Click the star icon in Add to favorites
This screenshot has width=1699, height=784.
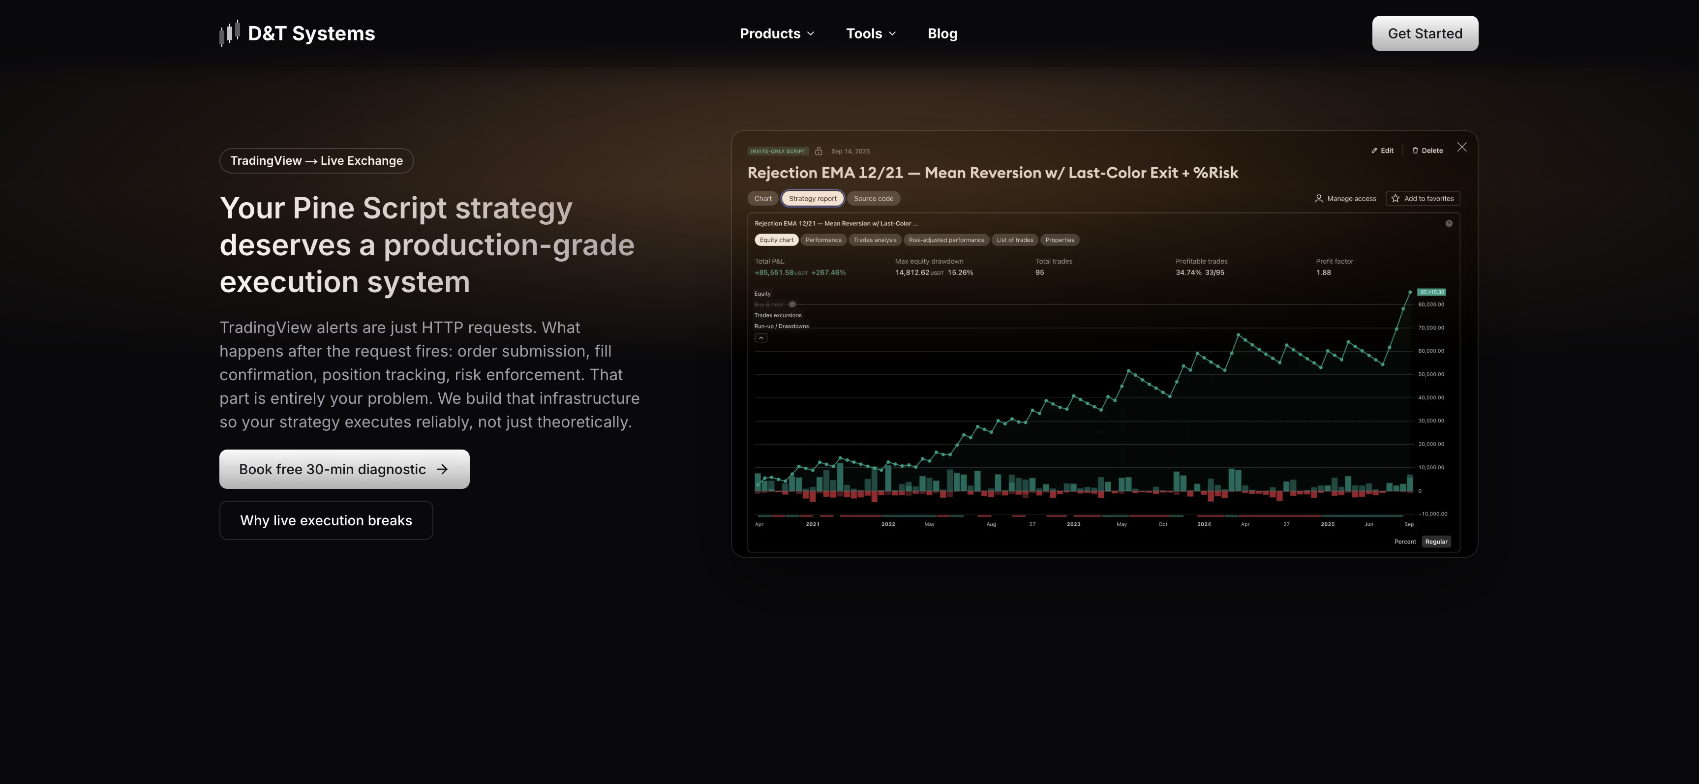tap(1396, 199)
